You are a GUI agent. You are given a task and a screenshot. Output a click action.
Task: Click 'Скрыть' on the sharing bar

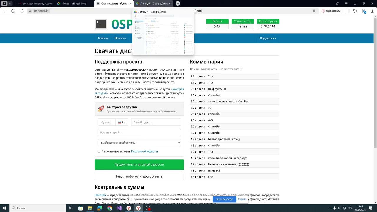[x=242, y=199]
